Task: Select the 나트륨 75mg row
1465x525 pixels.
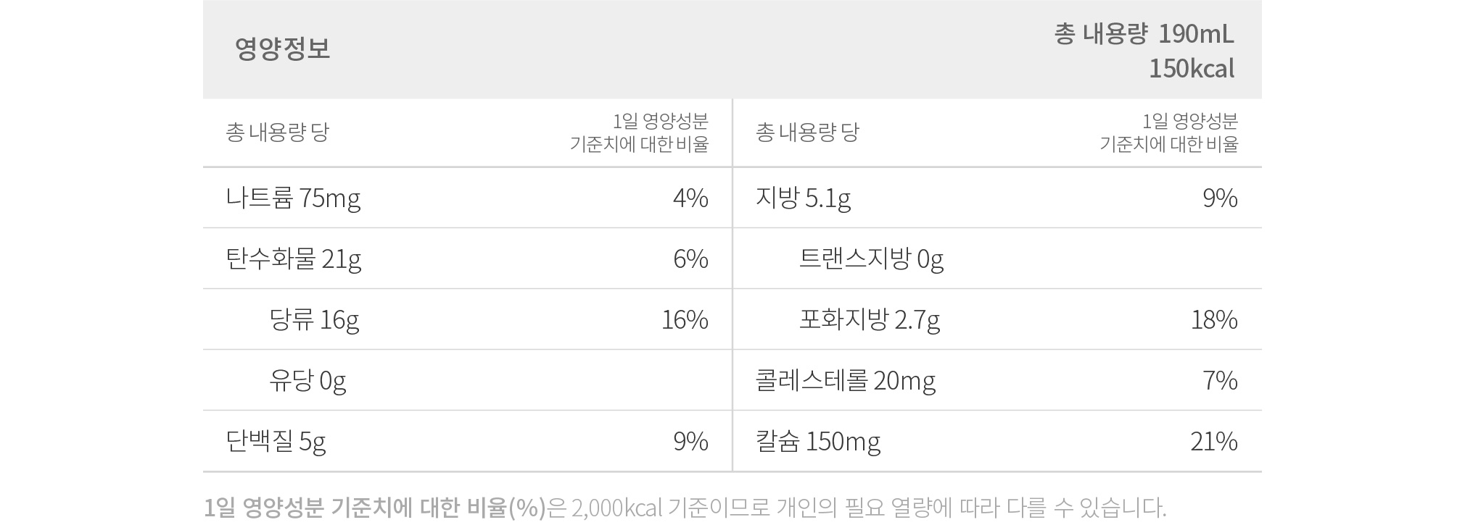Action: 467,198
